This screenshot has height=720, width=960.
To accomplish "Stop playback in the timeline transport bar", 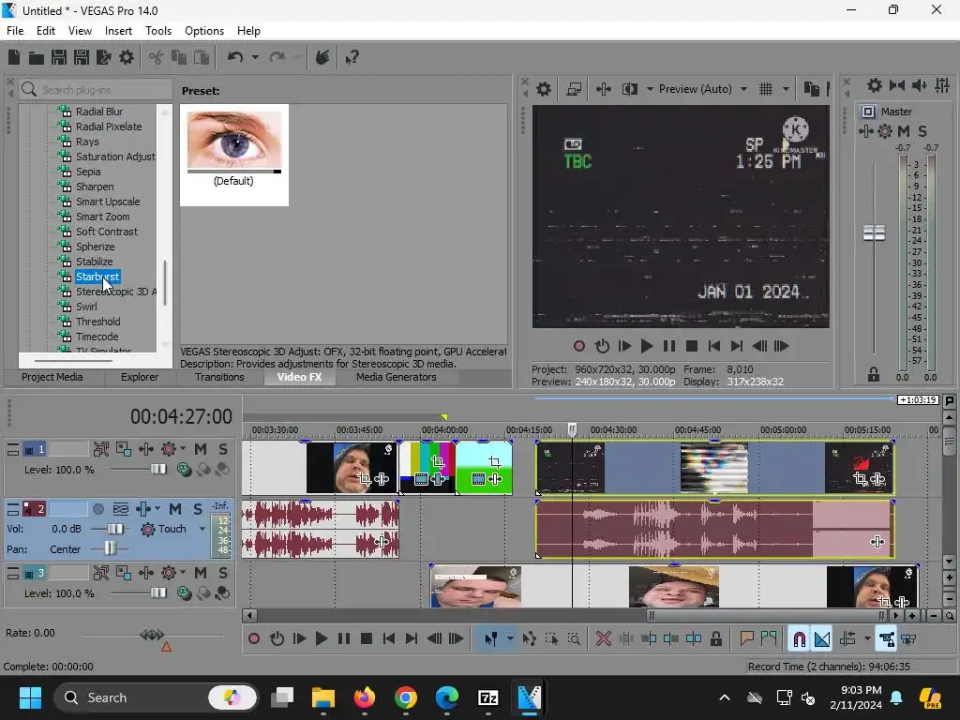I will 367,639.
